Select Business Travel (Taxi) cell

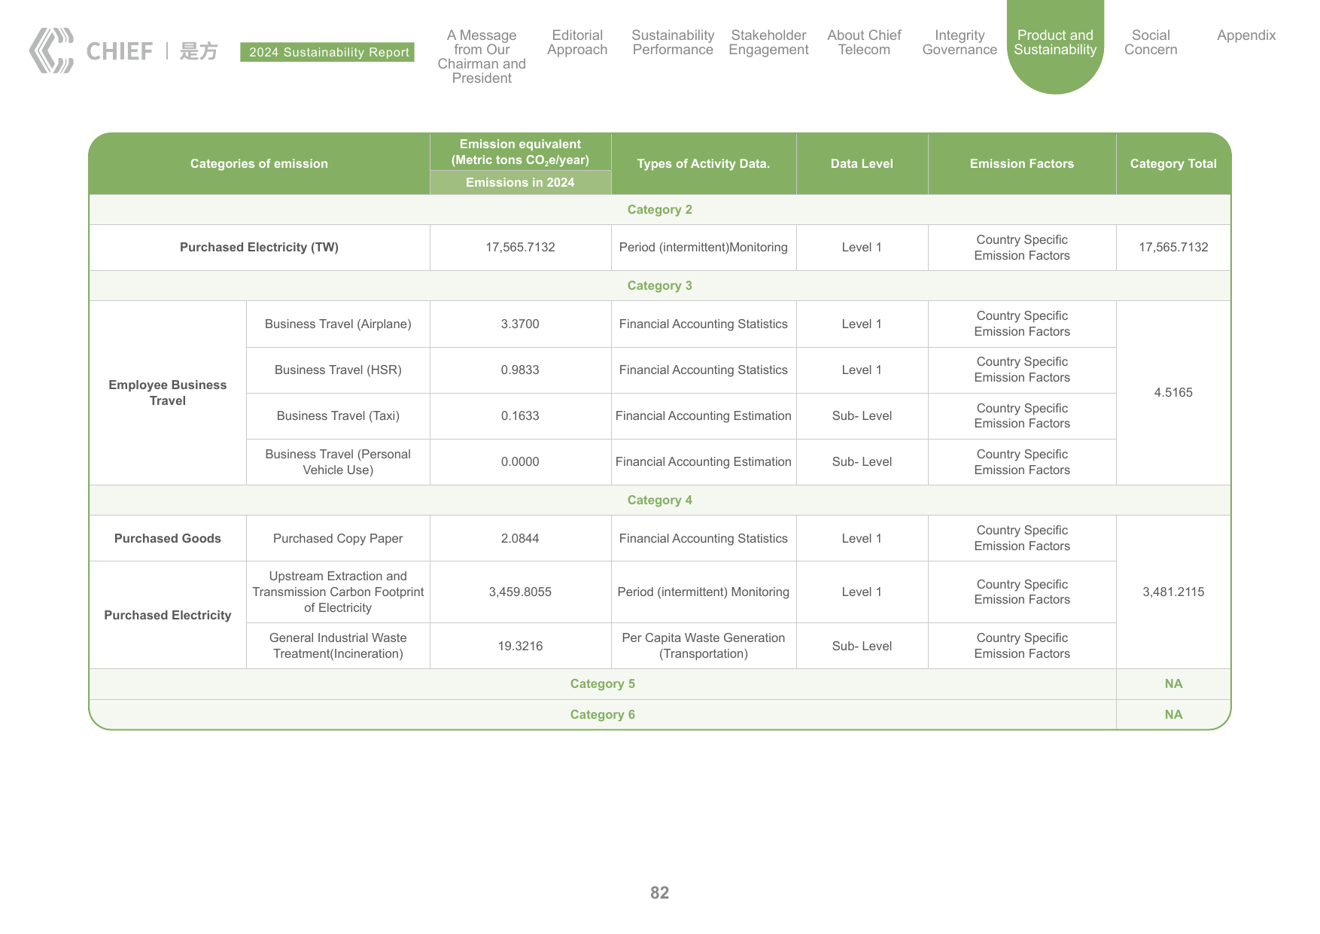click(x=338, y=416)
